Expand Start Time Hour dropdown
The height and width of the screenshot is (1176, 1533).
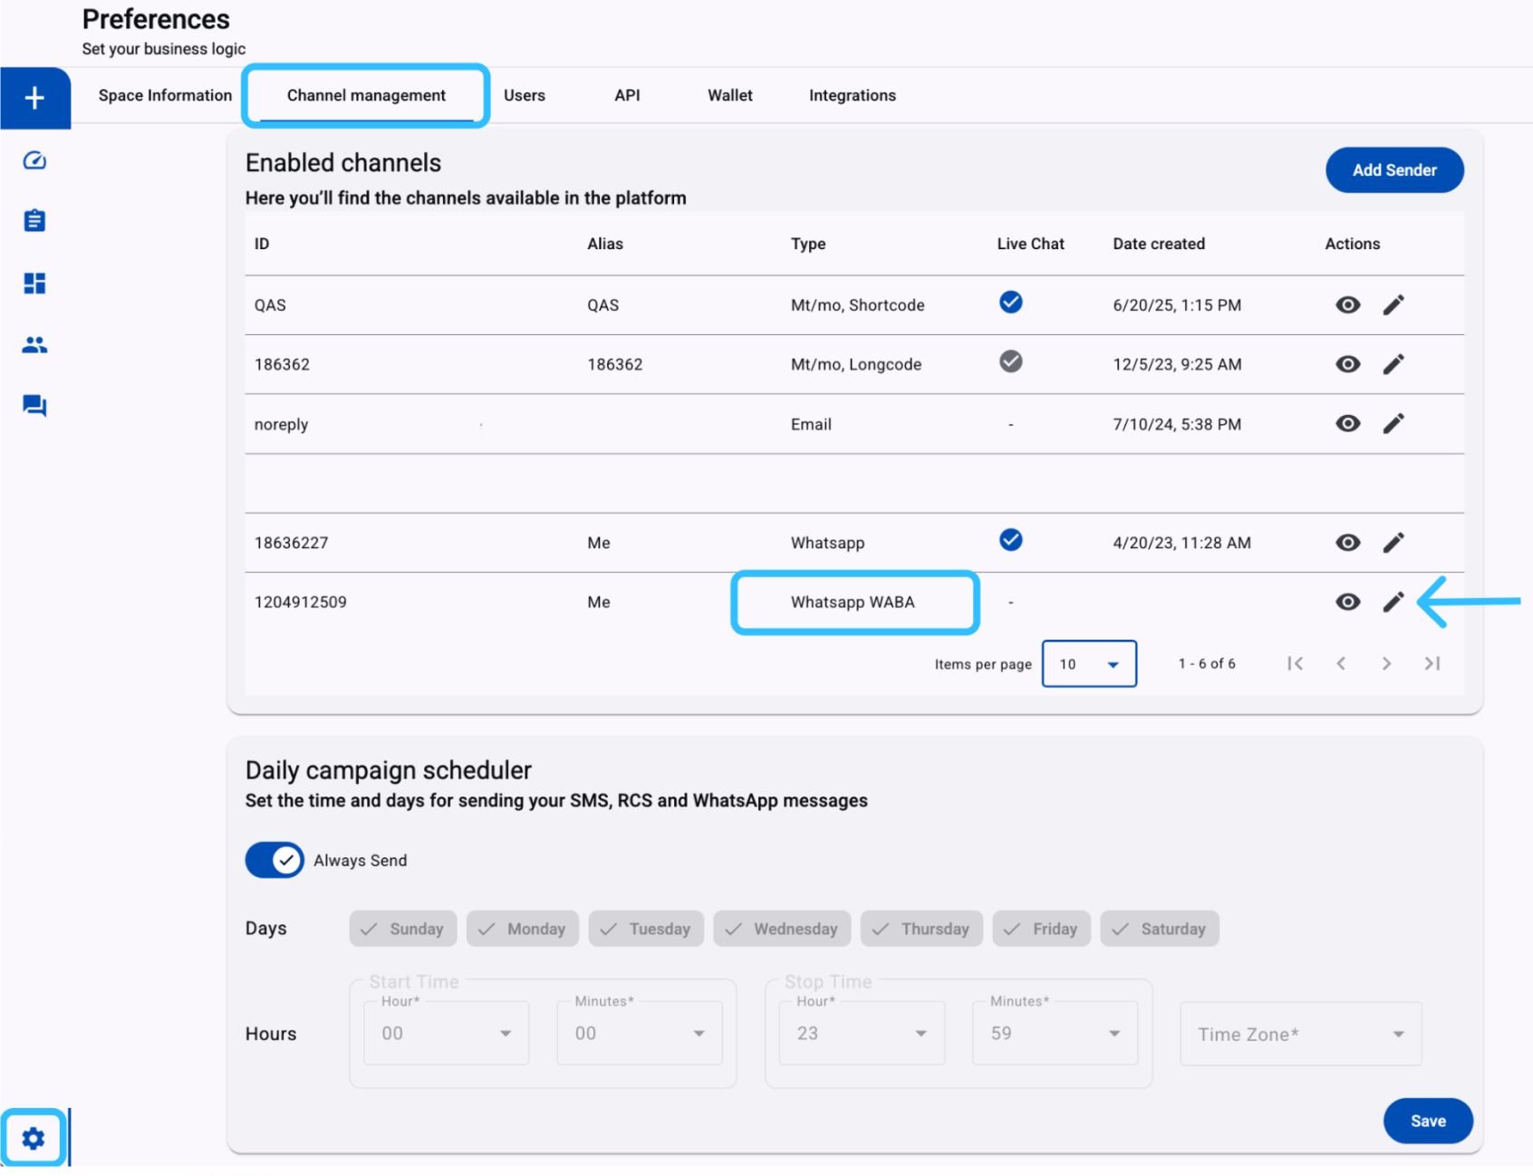pyautogui.click(x=447, y=1033)
